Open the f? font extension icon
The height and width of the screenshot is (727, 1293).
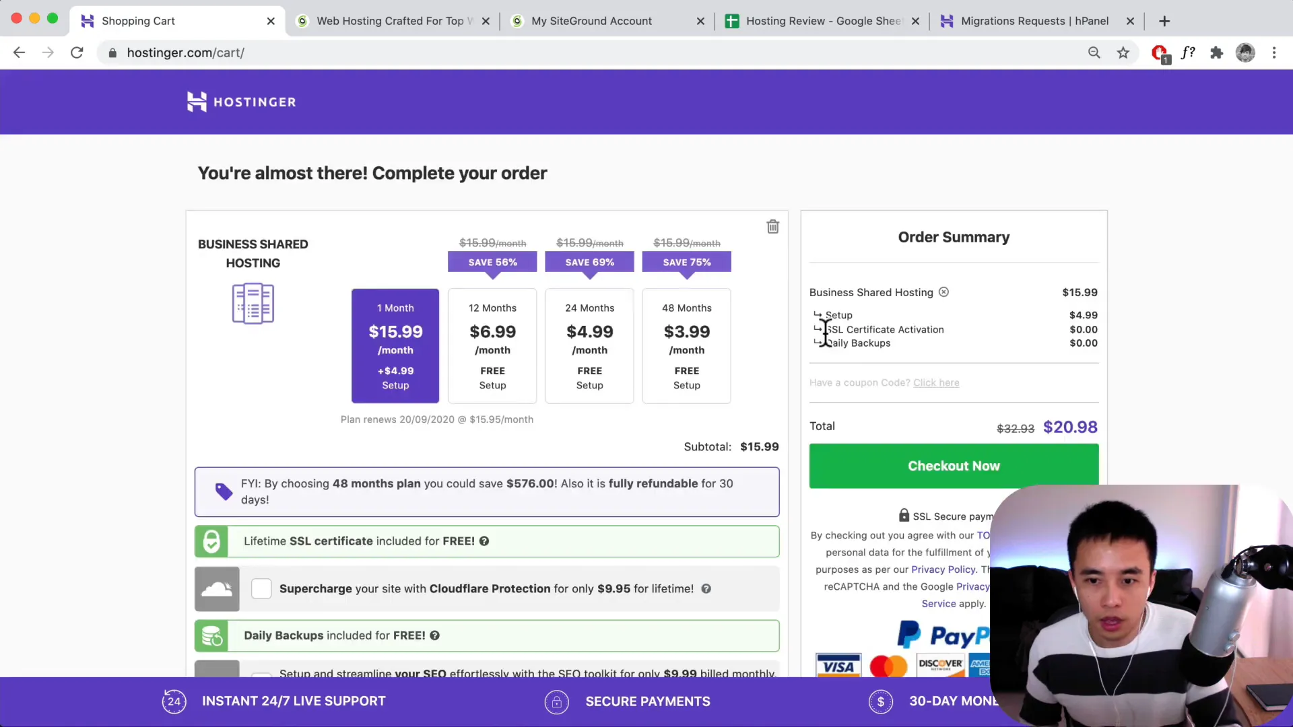[1188, 53]
